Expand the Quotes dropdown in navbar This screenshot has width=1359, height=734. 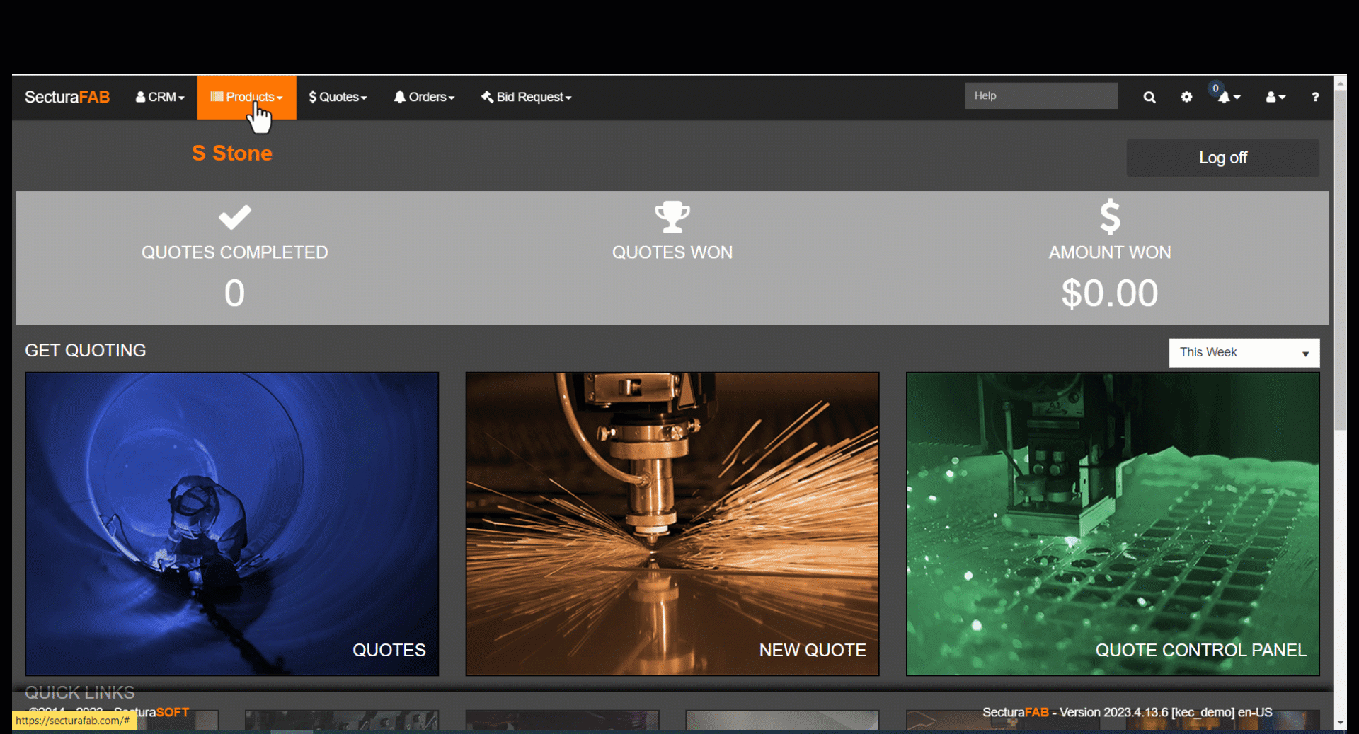click(x=338, y=97)
